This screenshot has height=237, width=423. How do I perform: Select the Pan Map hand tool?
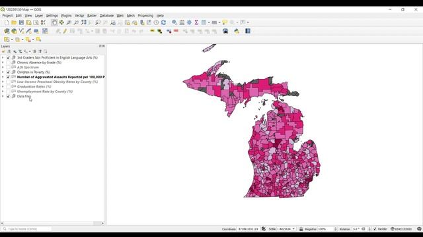54,22
